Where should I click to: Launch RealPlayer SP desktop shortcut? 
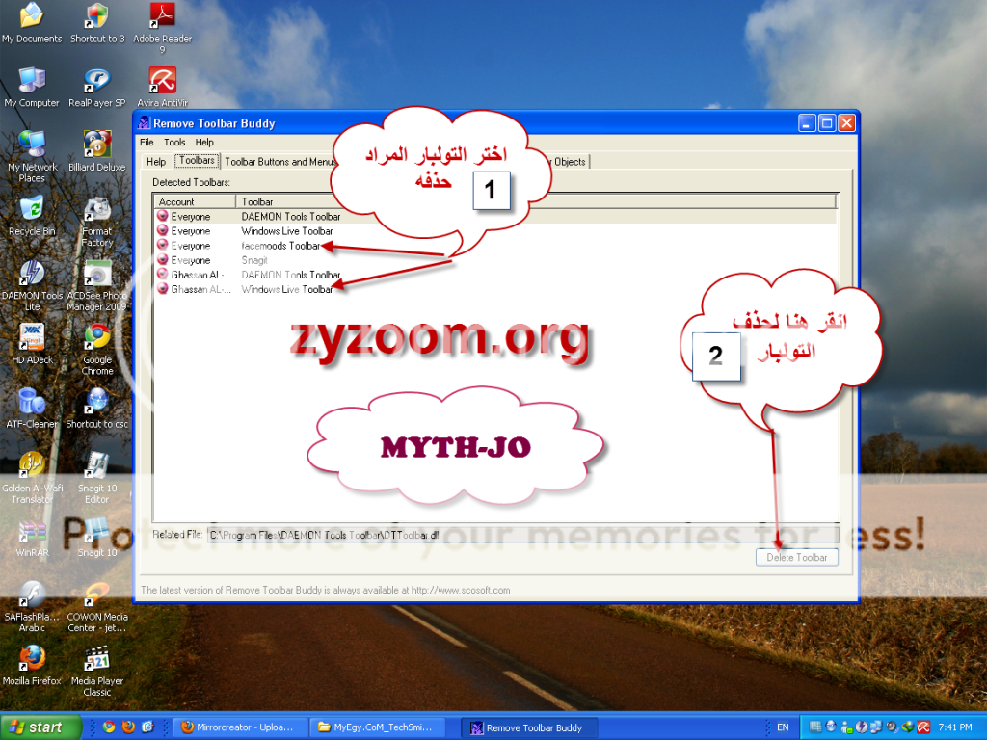click(x=97, y=87)
